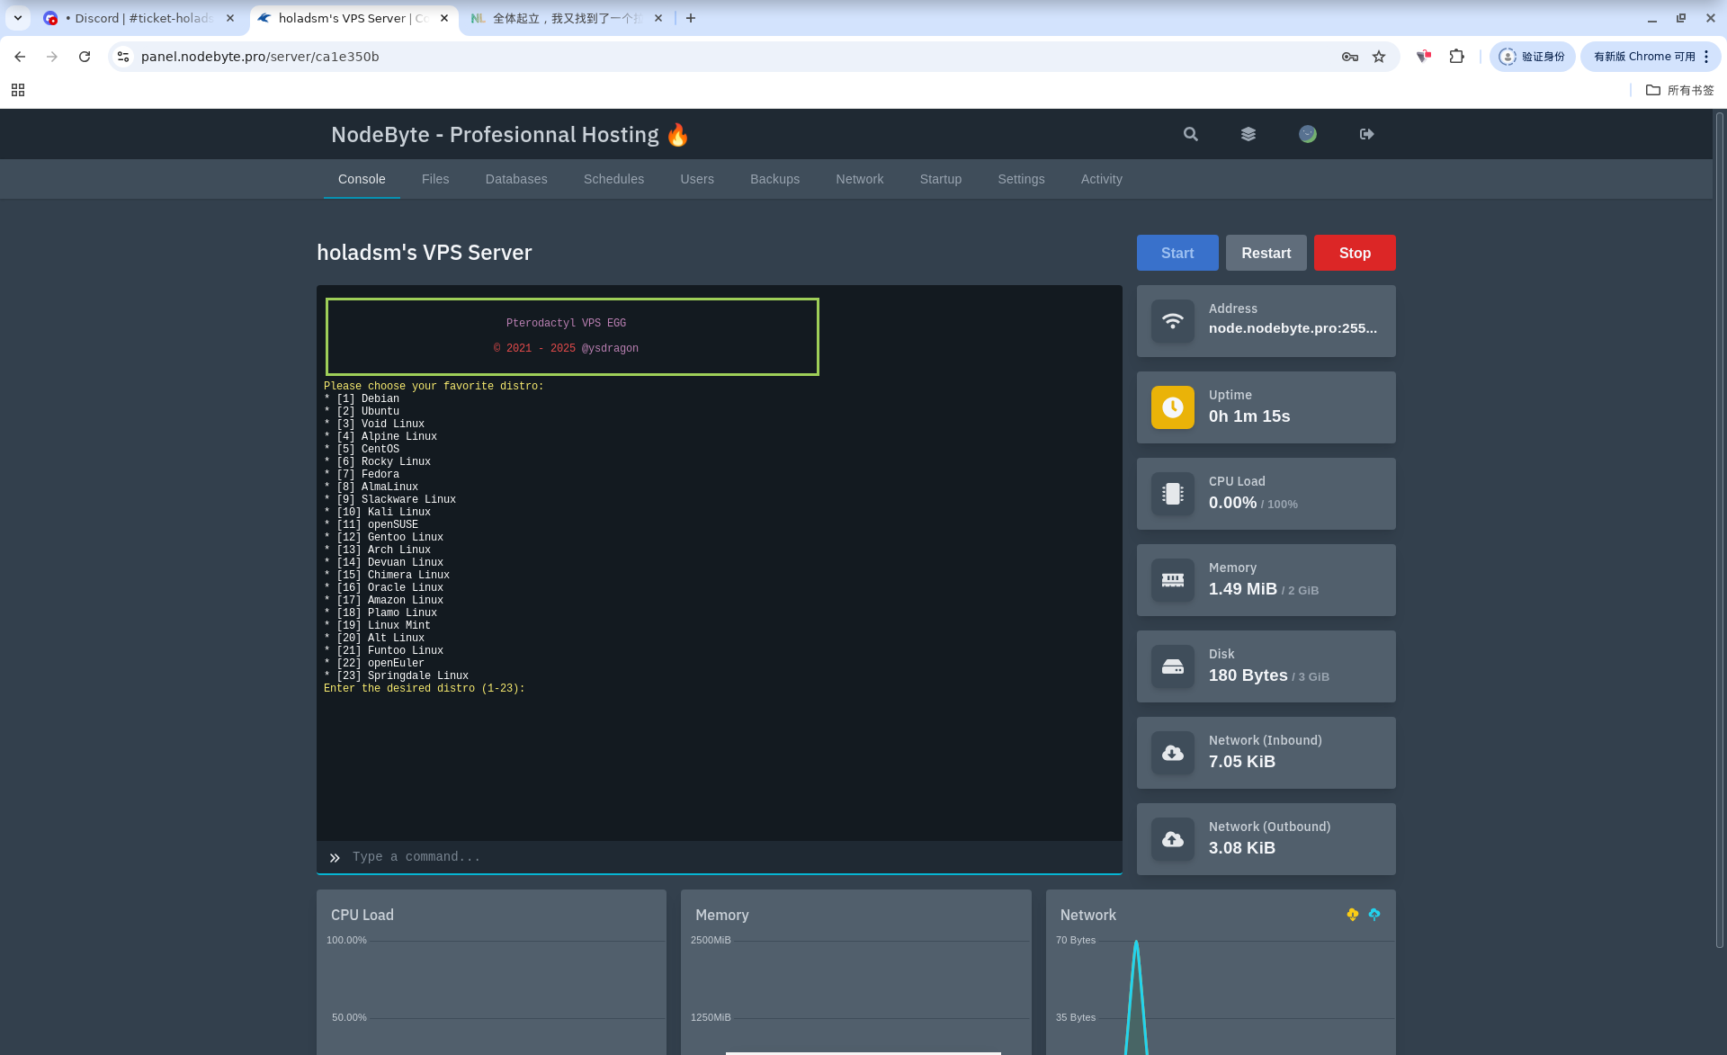This screenshot has height=1055, width=1727.
Task: Click the bookmark star in address bar
Action: click(x=1379, y=57)
